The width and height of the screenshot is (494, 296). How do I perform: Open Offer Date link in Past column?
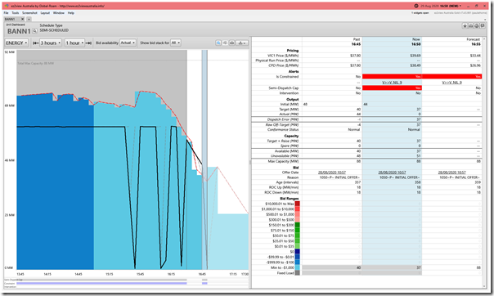click(332, 173)
